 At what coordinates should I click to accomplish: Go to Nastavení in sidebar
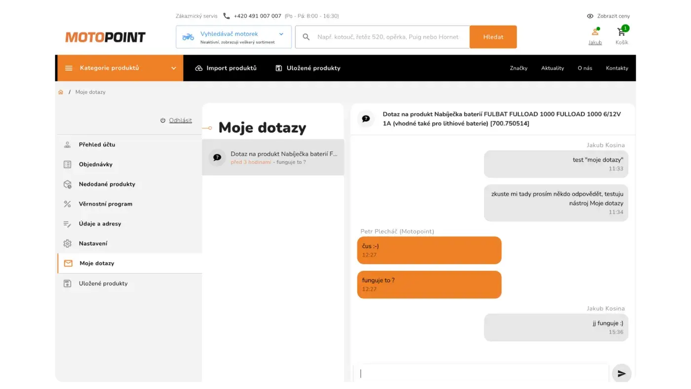click(93, 243)
